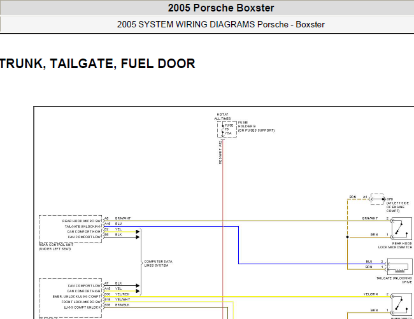Click the arrowhead on the B9 black wire
The image size is (414, 319).
coord(138,237)
